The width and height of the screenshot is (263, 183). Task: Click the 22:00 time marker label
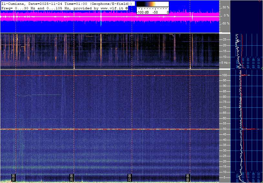coord(129,178)
